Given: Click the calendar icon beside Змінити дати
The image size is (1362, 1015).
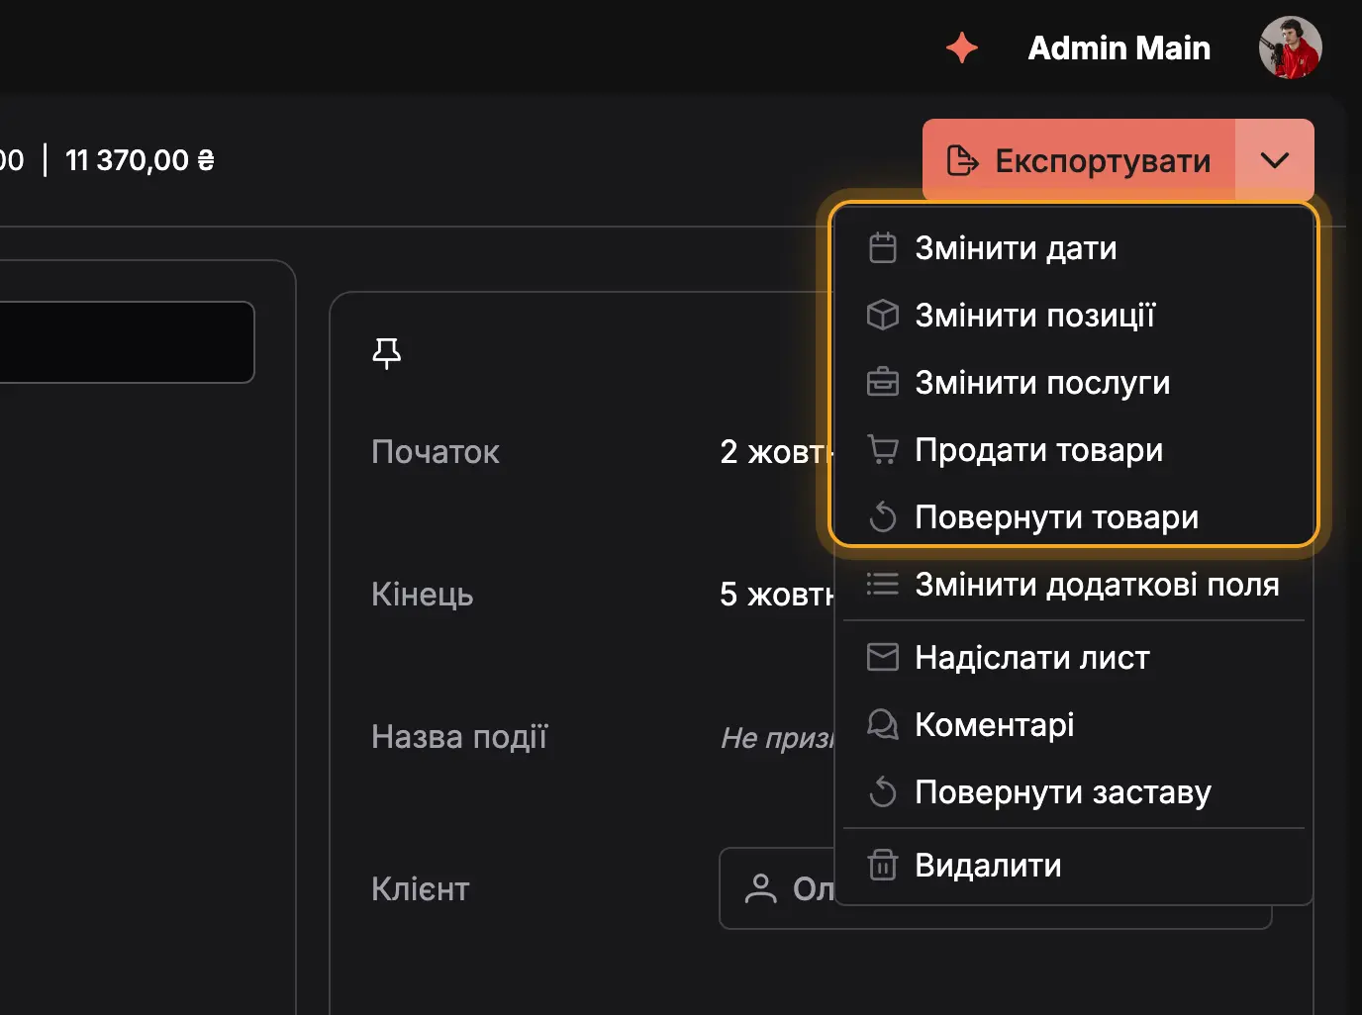Looking at the screenshot, I should click(882, 247).
